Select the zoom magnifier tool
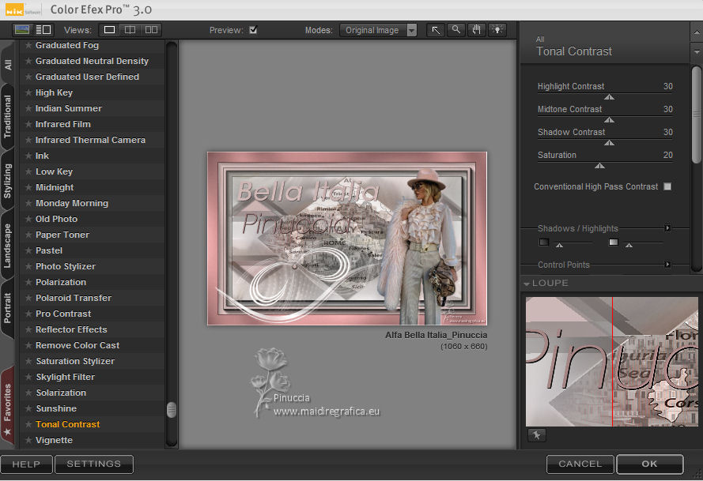The image size is (703, 481). point(456,30)
